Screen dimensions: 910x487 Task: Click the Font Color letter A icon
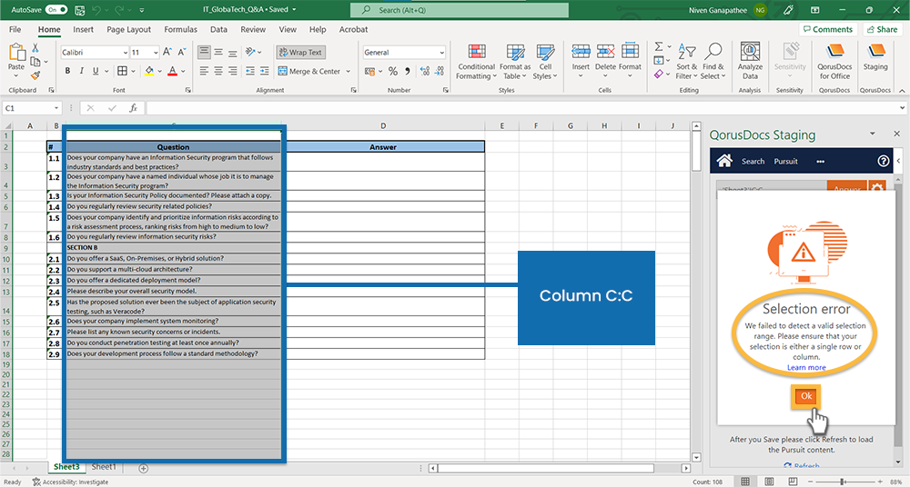tap(172, 71)
